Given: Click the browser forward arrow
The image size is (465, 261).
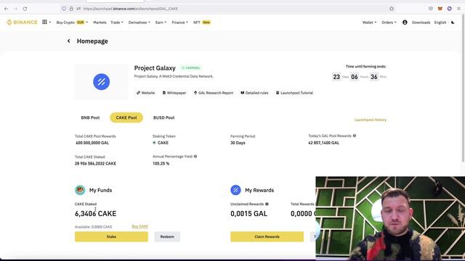Looking at the screenshot, I should point(16,9).
